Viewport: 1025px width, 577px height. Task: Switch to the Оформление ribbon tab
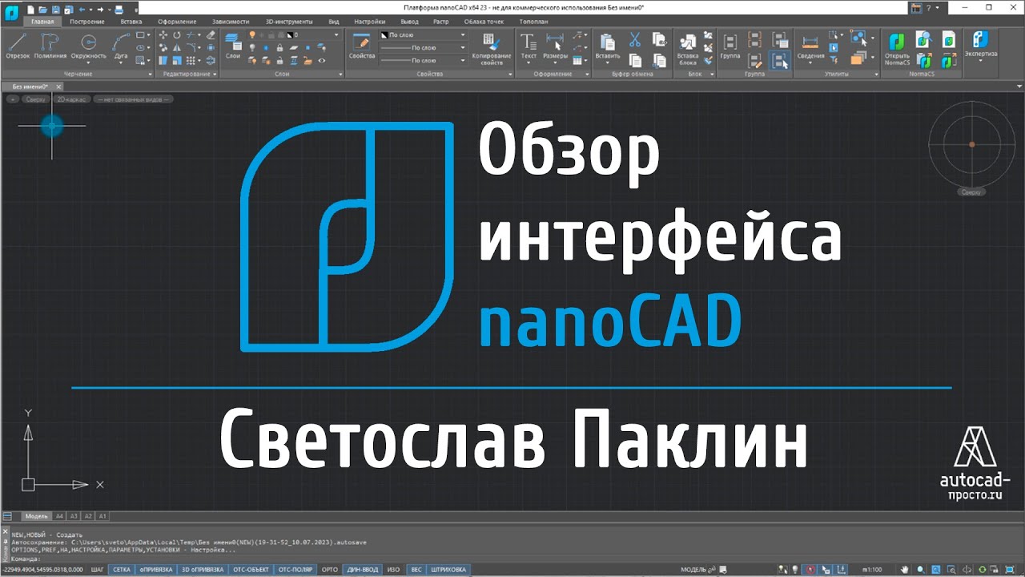tap(177, 22)
